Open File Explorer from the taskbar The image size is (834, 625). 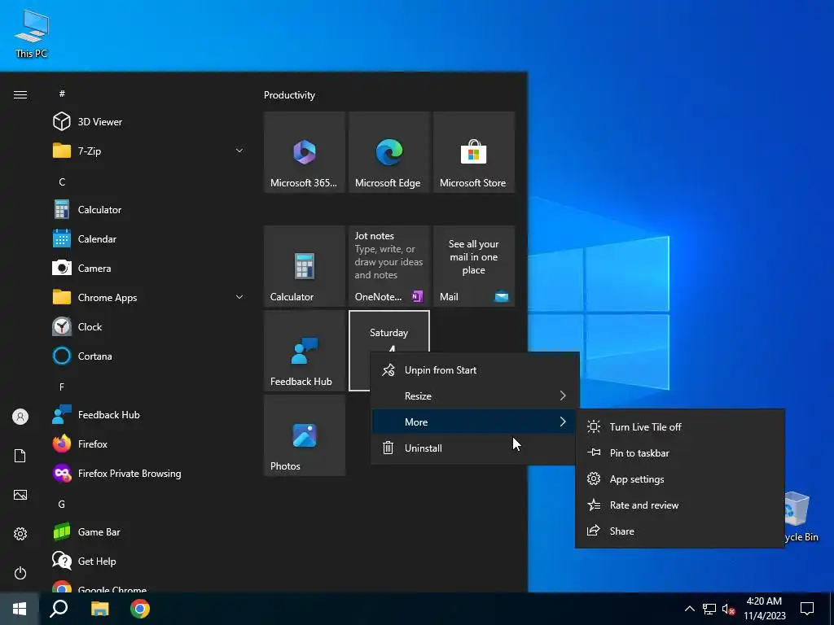(x=99, y=609)
